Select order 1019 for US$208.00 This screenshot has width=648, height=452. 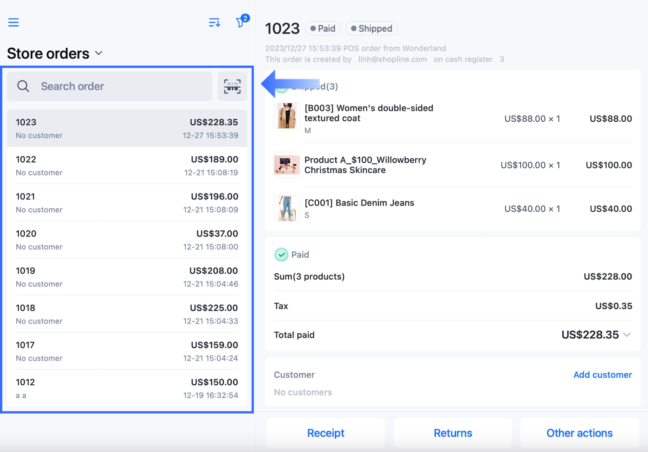(127, 277)
